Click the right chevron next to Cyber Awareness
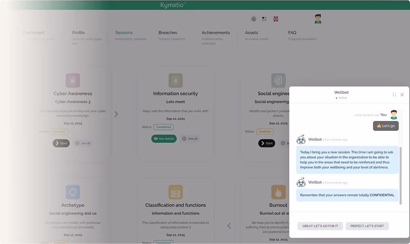 pyautogui.click(x=116, y=114)
